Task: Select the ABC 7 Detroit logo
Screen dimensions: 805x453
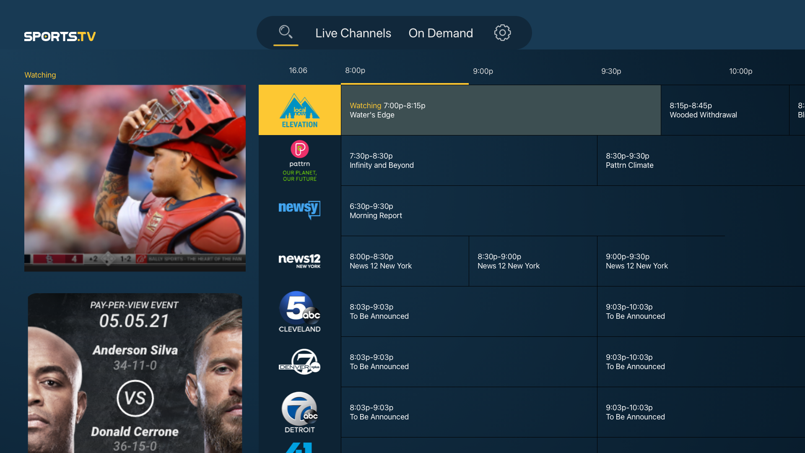Action: click(x=299, y=412)
